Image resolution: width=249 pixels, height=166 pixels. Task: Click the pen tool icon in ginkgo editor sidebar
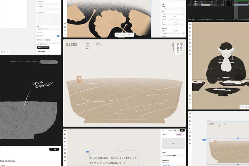coord(65,30)
